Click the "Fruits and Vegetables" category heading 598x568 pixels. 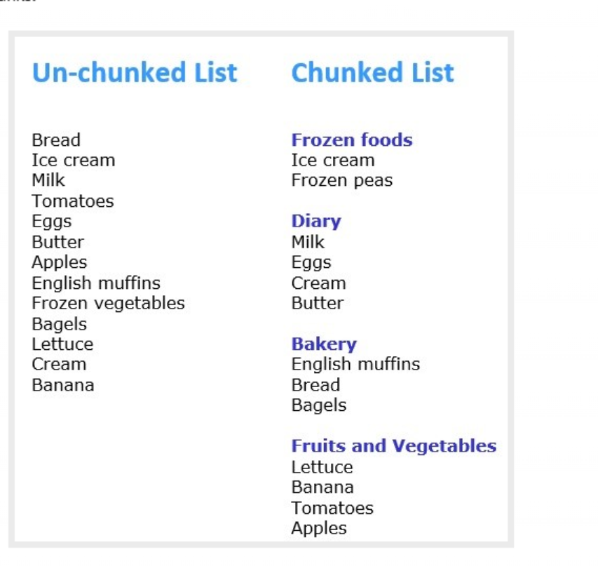[393, 446]
